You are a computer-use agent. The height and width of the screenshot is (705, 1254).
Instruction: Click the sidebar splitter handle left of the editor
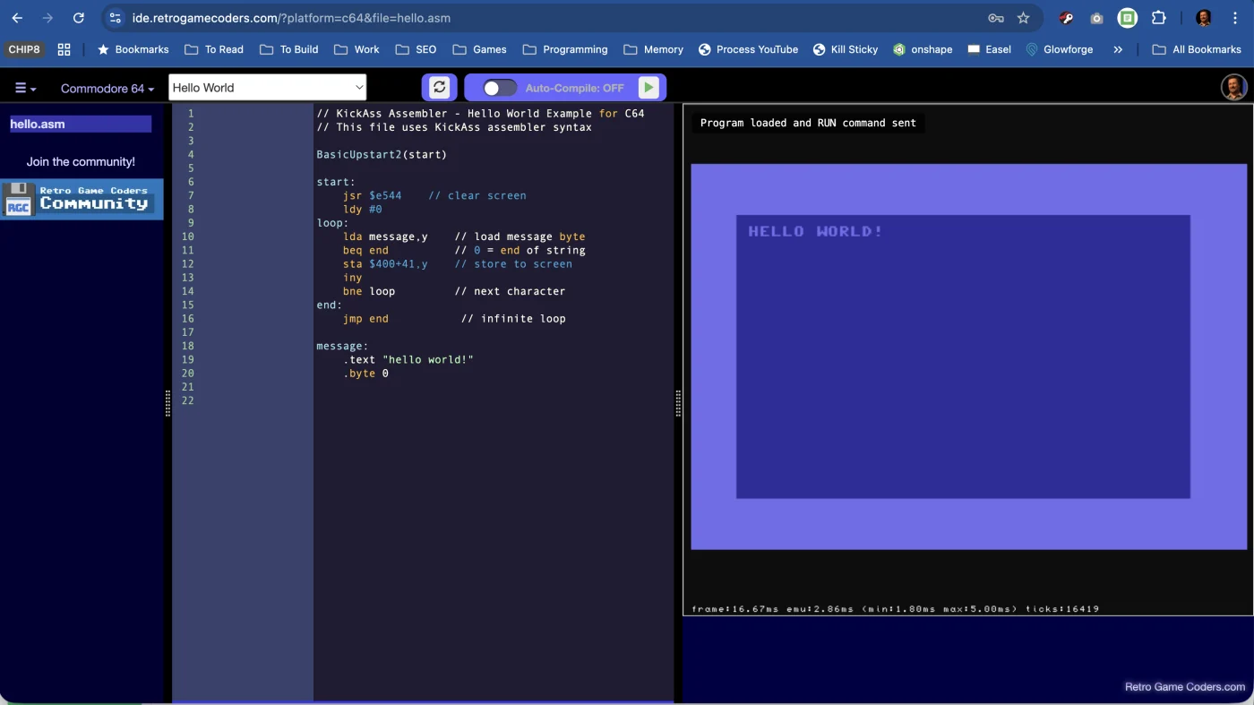coord(167,404)
